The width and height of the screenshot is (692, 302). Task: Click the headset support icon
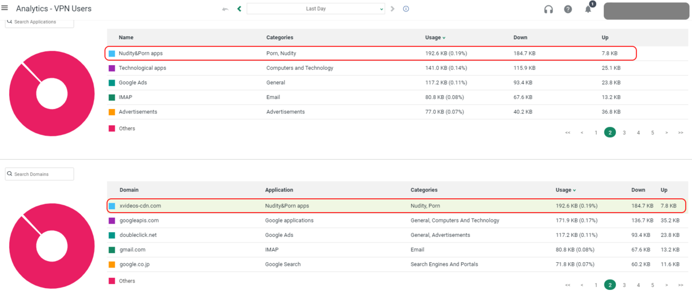click(548, 9)
